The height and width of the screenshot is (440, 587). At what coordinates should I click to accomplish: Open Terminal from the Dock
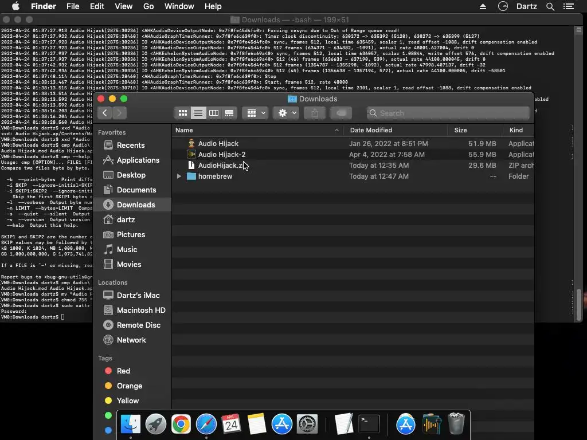pos(369,424)
